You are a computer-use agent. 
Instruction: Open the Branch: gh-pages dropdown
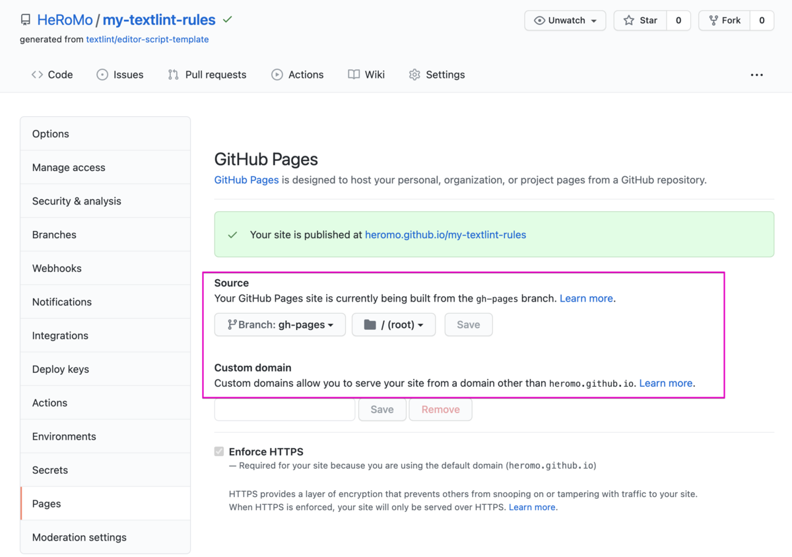(279, 324)
